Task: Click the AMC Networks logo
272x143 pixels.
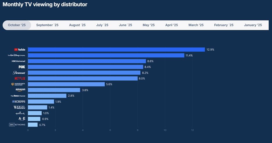Action: click(17, 125)
